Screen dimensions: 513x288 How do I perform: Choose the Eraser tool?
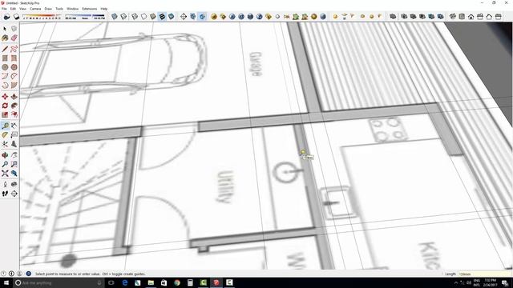(14, 38)
